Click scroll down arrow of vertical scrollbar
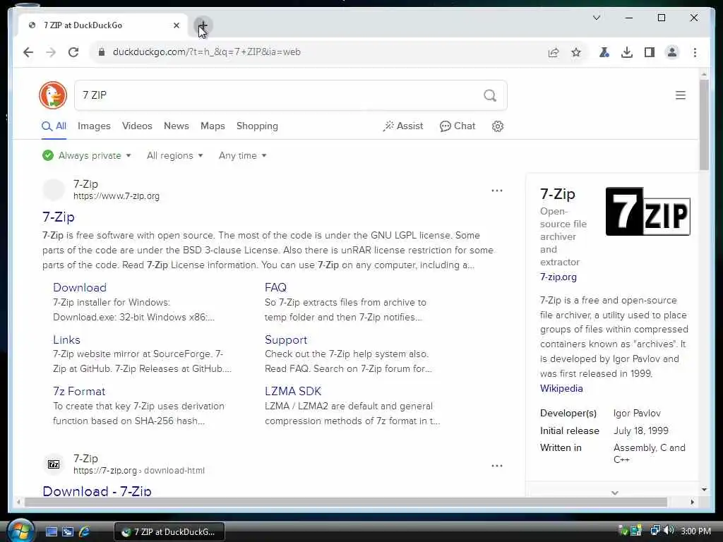Screen dimensions: 723x542 [704, 490]
